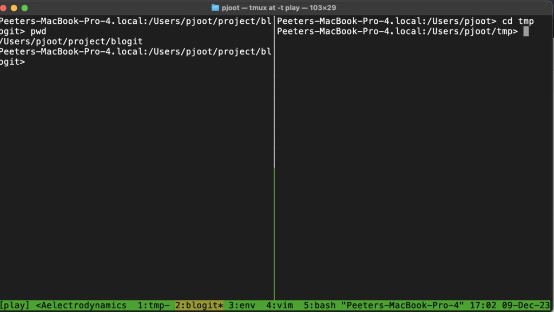Go to tmux window 5:bash

click(x=320, y=306)
